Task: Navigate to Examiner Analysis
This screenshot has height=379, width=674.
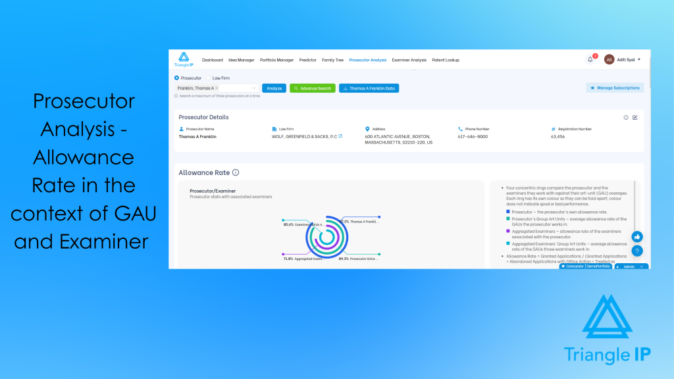Action: click(409, 60)
